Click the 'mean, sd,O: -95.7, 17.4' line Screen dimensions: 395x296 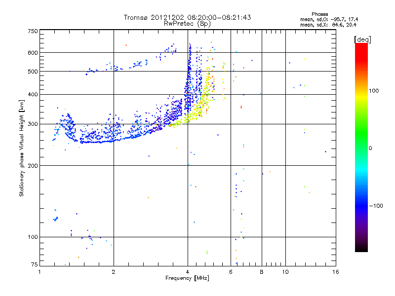tap(329, 19)
